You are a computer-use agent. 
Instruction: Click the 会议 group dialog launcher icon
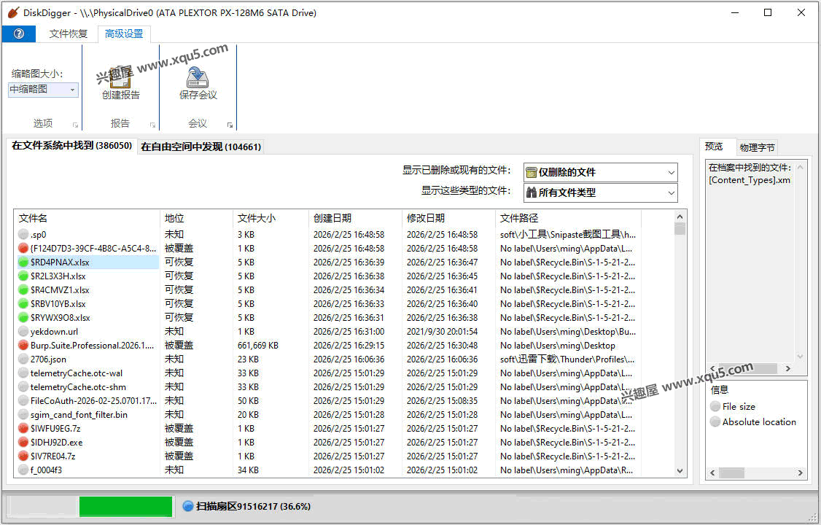pyautogui.click(x=230, y=125)
